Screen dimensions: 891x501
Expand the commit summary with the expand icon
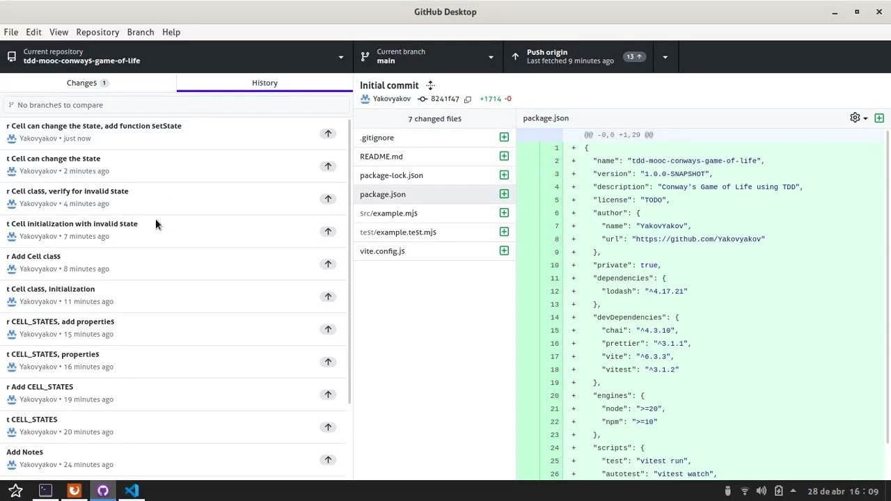point(430,85)
